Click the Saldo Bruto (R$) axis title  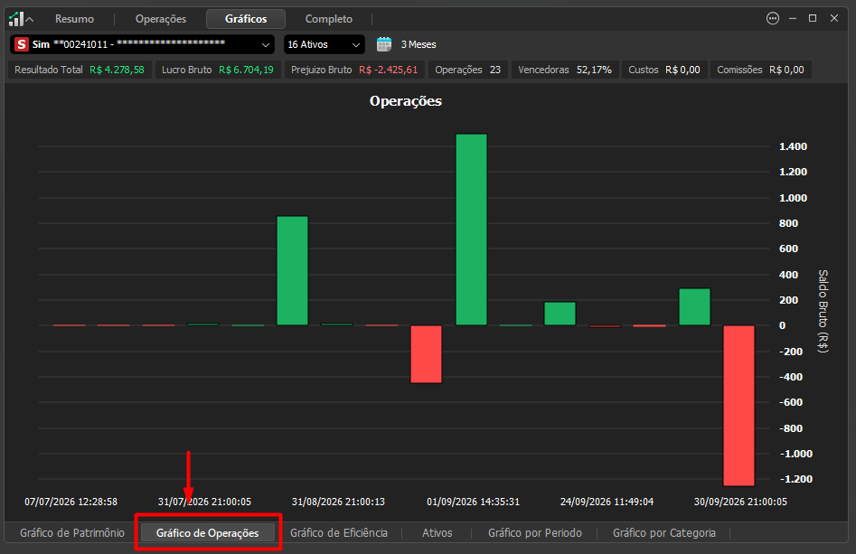click(x=823, y=311)
